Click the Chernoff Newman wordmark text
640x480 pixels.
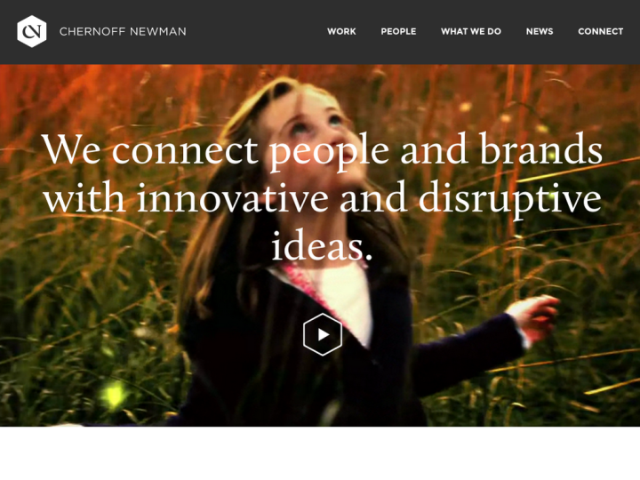click(123, 31)
